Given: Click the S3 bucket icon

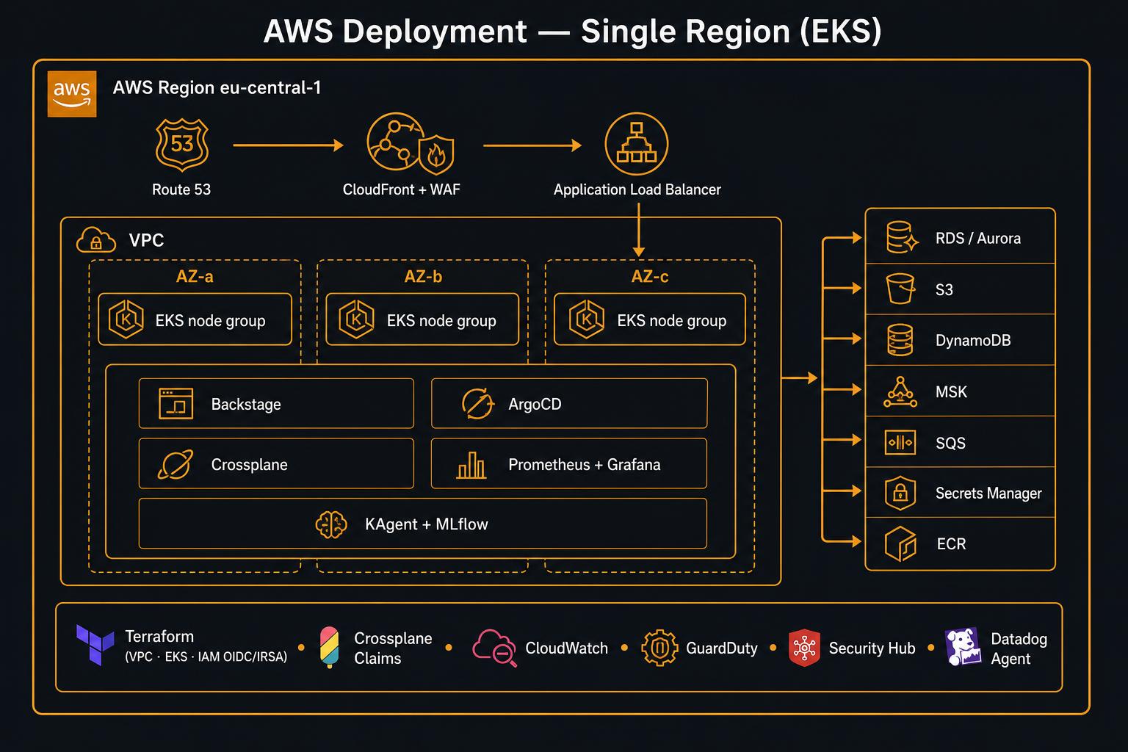Looking at the screenshot, I should tap(900, 289).
